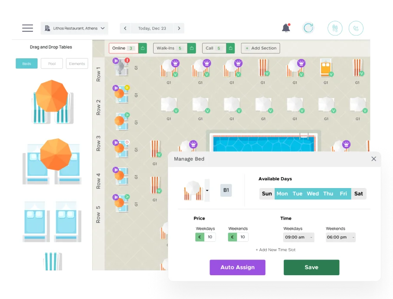The width and height of the screenshot is (393, 299).
Task: Select the second crowned umbrella in top row
Action: pos(201,68)
